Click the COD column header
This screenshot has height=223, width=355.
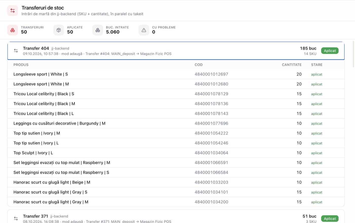[x=199, y=65]
